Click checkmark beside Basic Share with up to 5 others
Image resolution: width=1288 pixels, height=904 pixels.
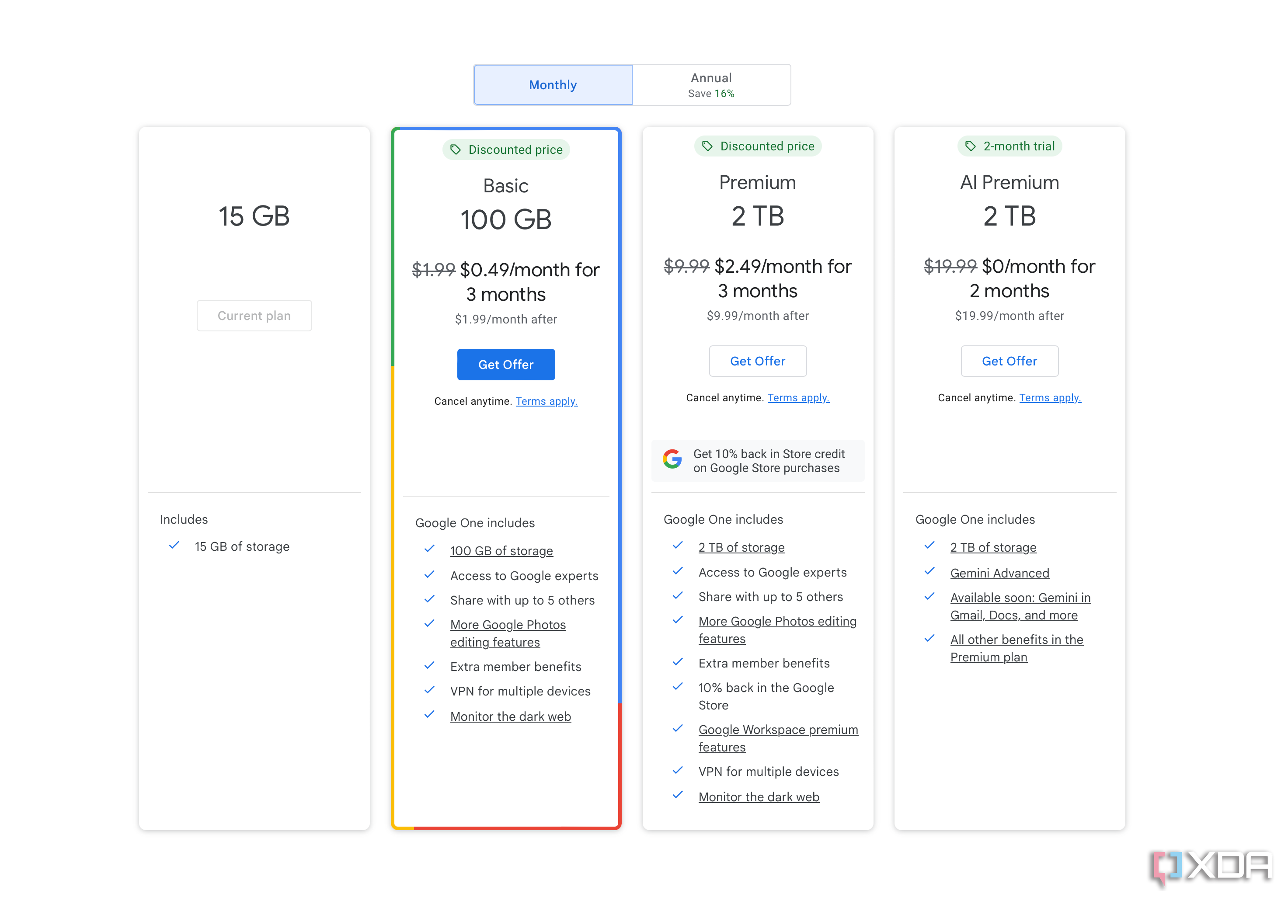coord(430,599)
